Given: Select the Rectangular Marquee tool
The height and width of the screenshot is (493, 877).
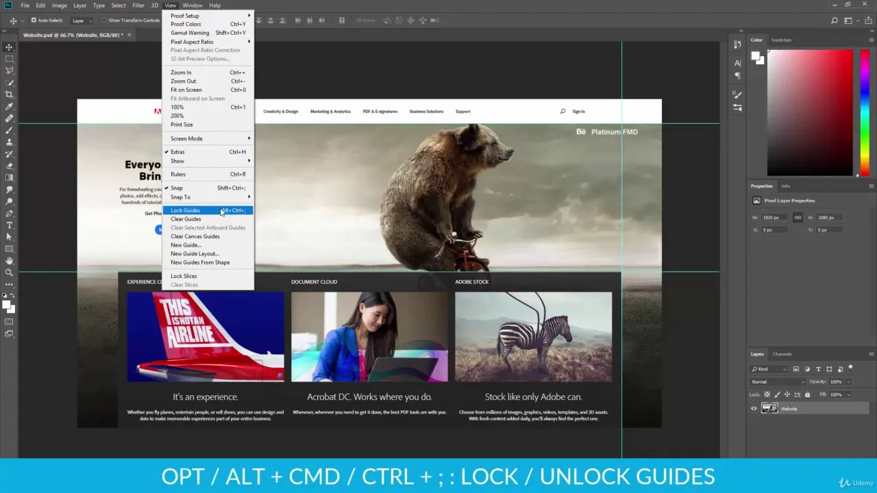Looking at the screenshot, I should (10, 59).
